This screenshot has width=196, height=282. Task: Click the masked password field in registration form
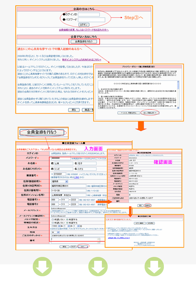pyautogui.click(x=61, y=159)
